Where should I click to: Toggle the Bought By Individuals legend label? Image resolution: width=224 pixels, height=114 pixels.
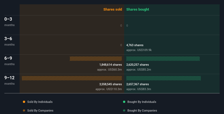click(142, 102)
